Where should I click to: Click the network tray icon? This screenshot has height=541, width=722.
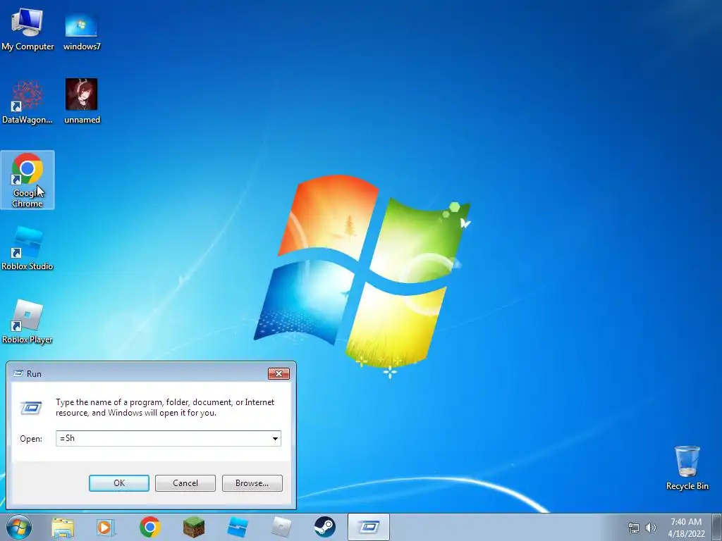point(634,528)
